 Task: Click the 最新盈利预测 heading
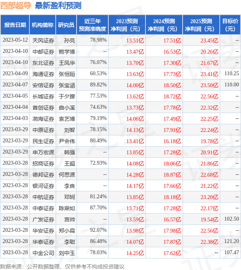pyautogui.click(x=58, y=5)
